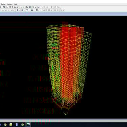Start Steel Frame Design I-beam icon
Viewport: 127px width, 127px height.
click(x=17, y=10)
